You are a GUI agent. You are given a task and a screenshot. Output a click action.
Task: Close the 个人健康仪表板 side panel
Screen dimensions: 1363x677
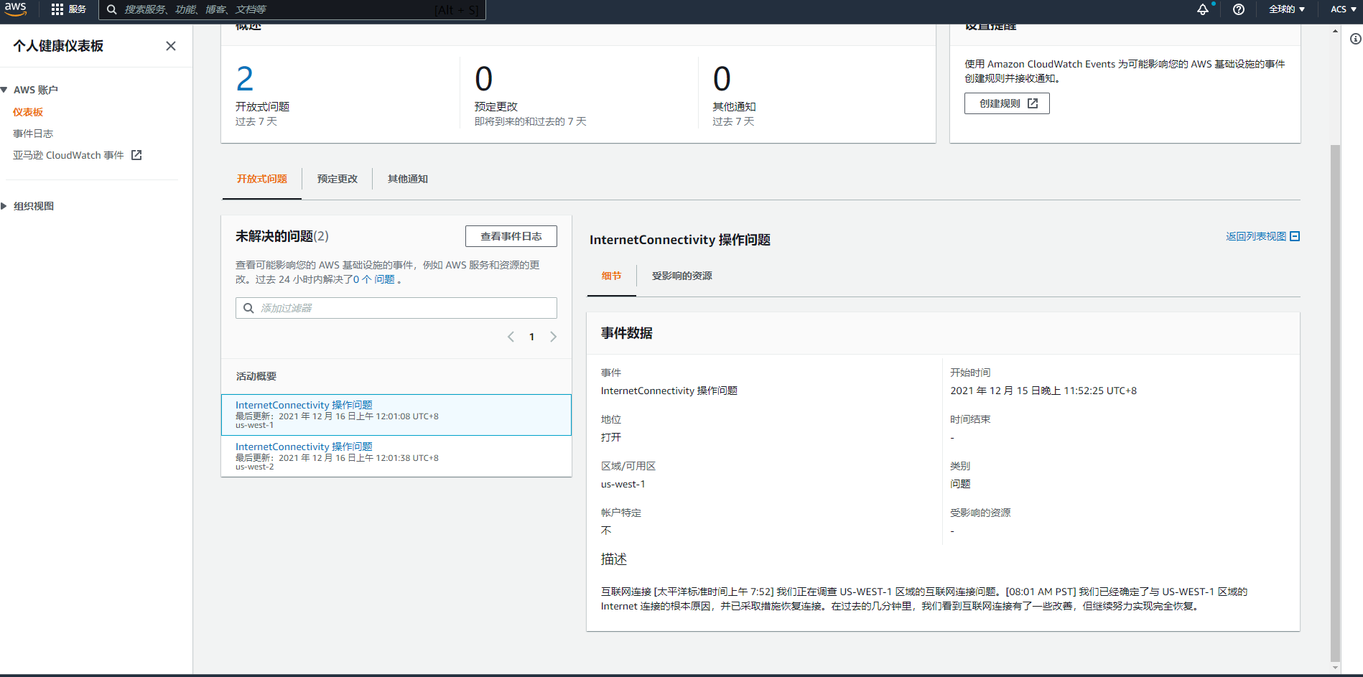click(171, 46)
